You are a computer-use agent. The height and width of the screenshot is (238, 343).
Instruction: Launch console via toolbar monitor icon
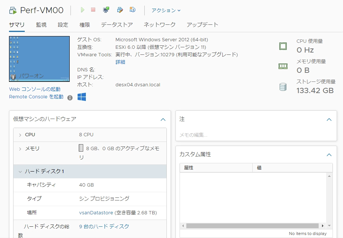106,10
